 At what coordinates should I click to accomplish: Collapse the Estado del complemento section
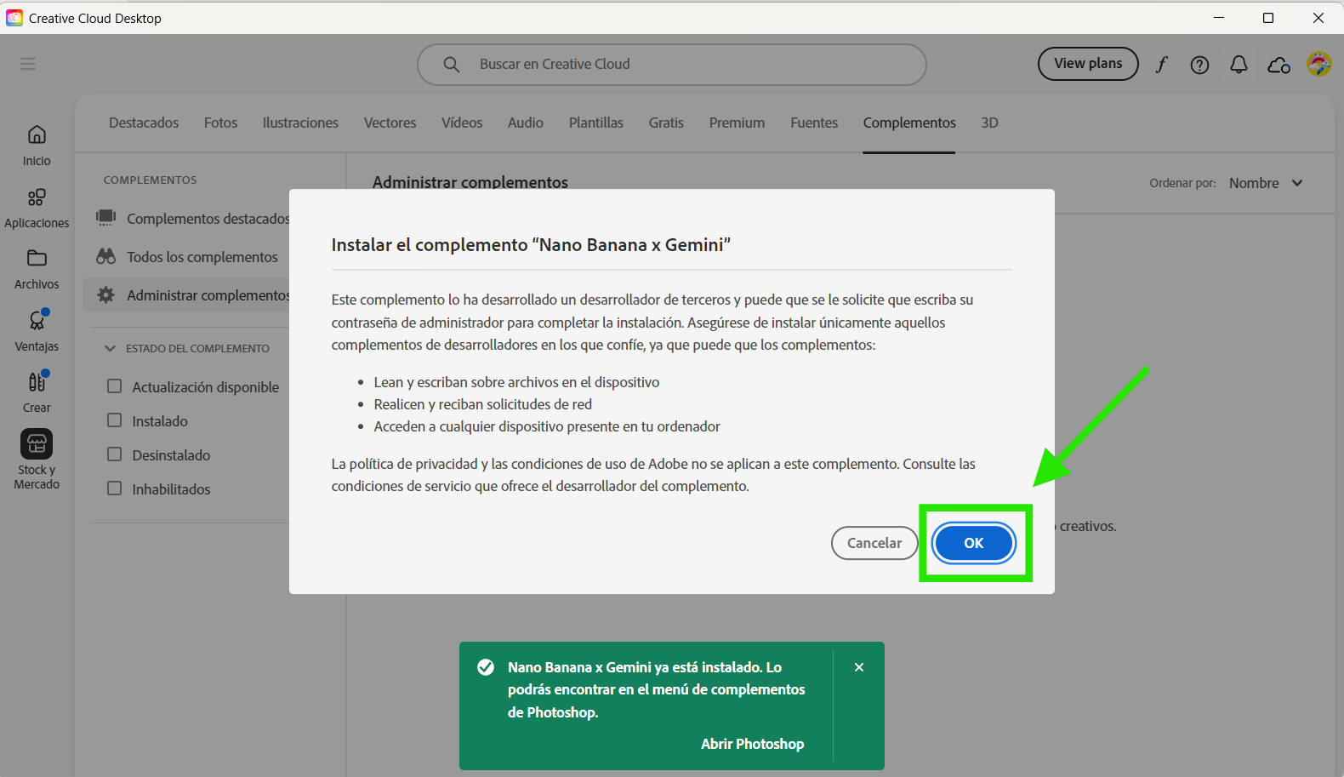(x=110, y=348)
